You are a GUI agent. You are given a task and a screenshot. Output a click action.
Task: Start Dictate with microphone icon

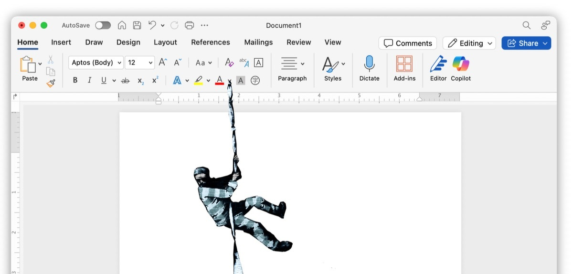click(x=369, y=68)
